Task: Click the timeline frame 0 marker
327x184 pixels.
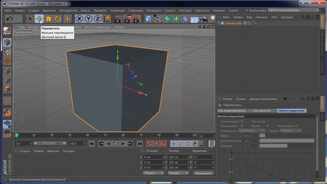Action: point(17,135)
